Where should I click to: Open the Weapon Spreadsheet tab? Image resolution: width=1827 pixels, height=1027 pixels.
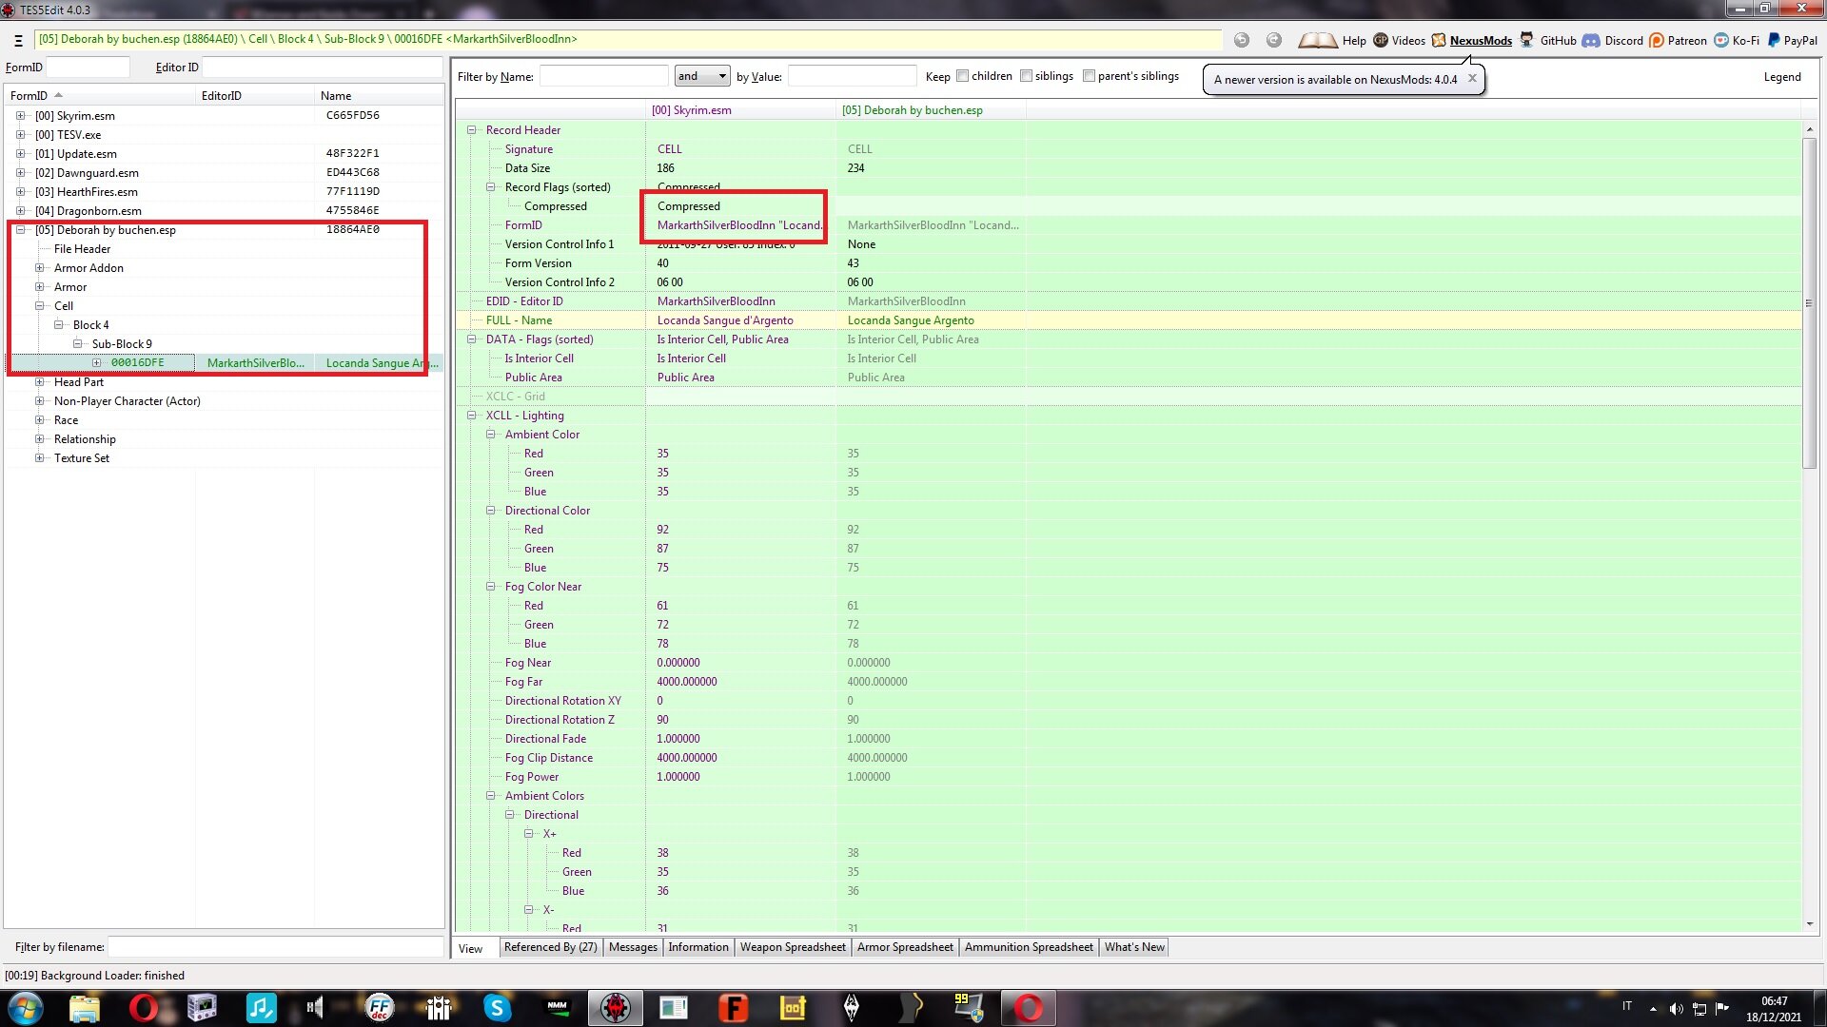point(793,947)
